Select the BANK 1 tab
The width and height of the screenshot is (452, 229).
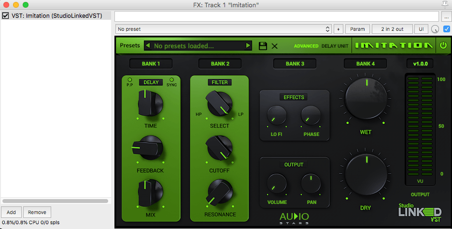click(x=151, y=64)
